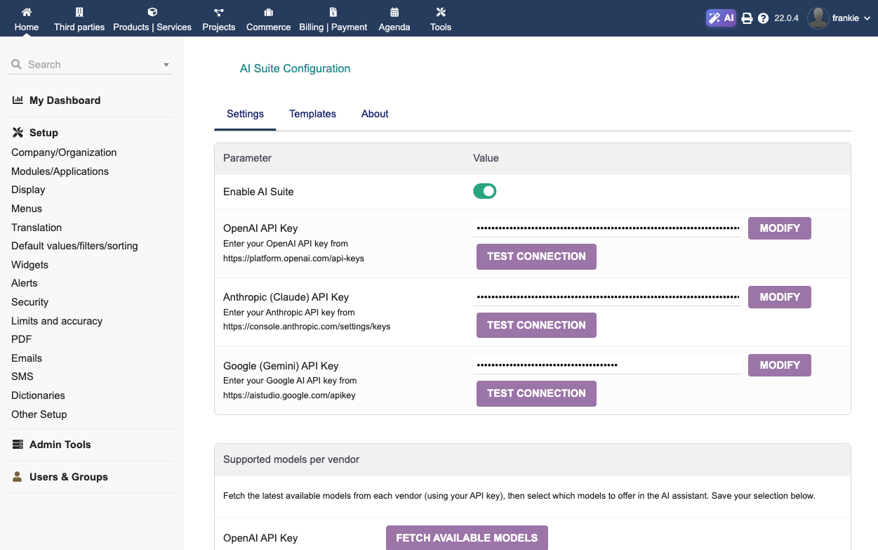This screenshot has height=550, width=878.
Task: Click the Home icon in top bar
Action: click(27, 12)
